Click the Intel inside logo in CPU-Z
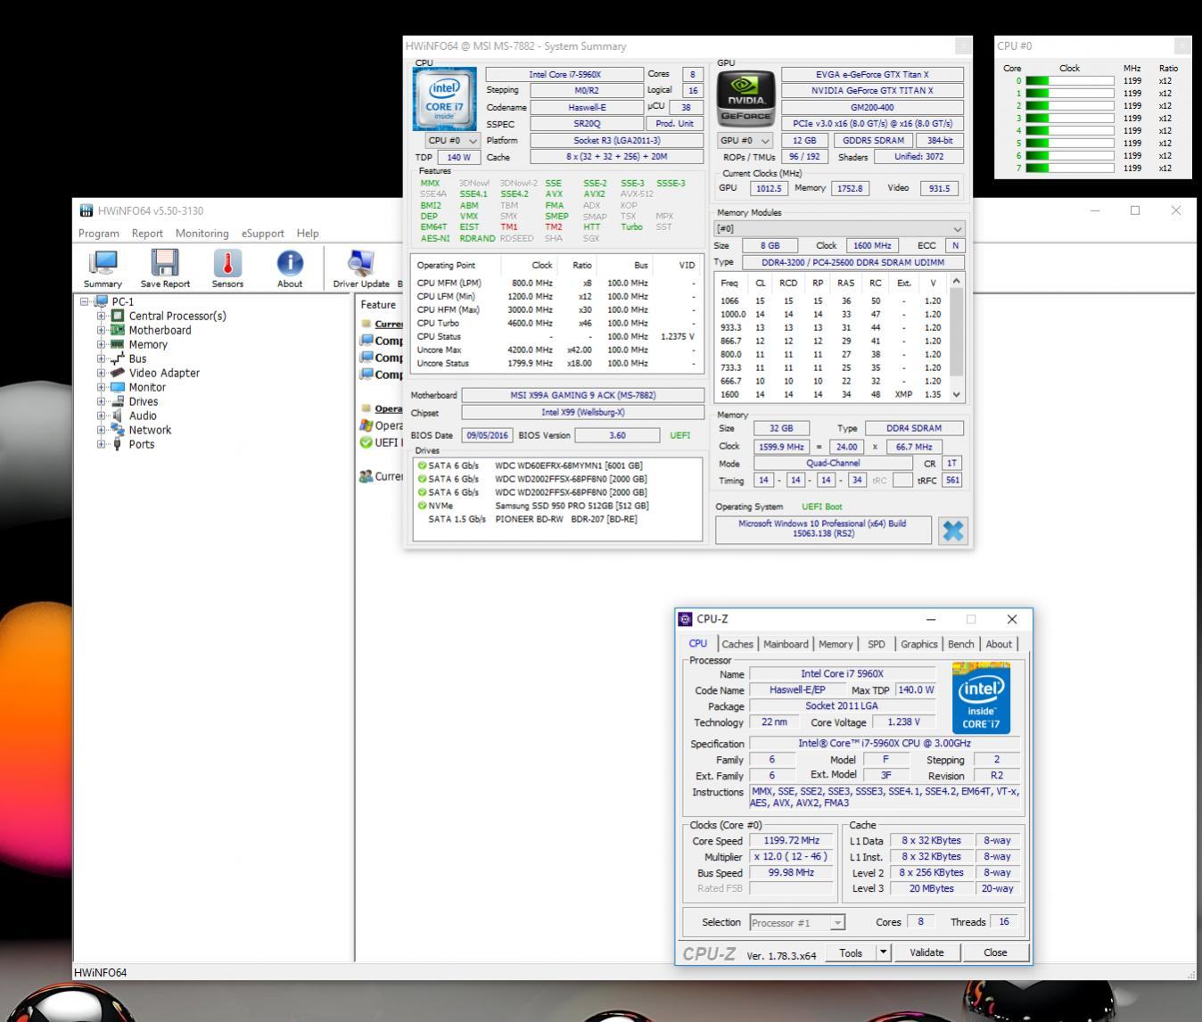1202x1022 pixels. point(981,698)
